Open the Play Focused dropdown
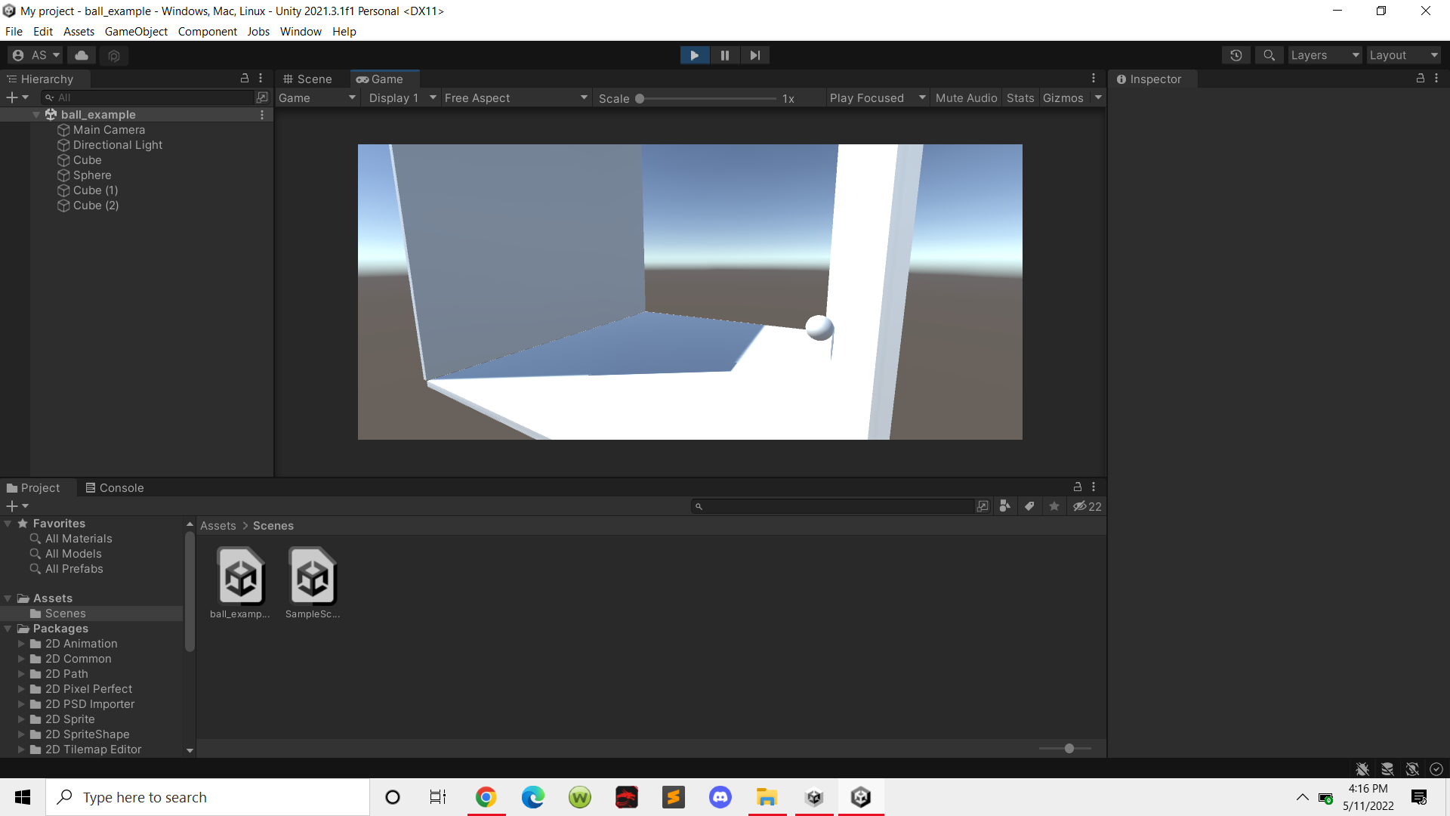Image resolution: width=1450 pixels, height=816 pixels. pos(877,98)
